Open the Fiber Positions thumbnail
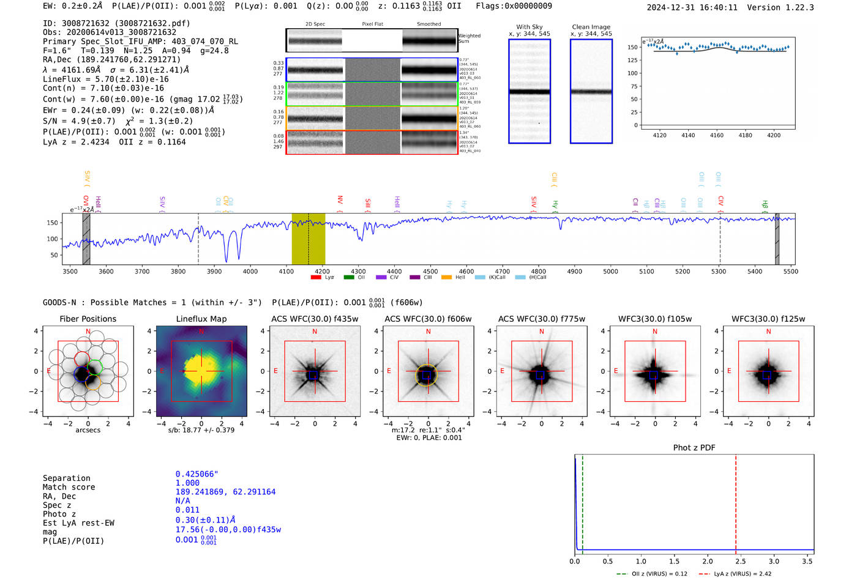857x583 pixels. point(88,371)
